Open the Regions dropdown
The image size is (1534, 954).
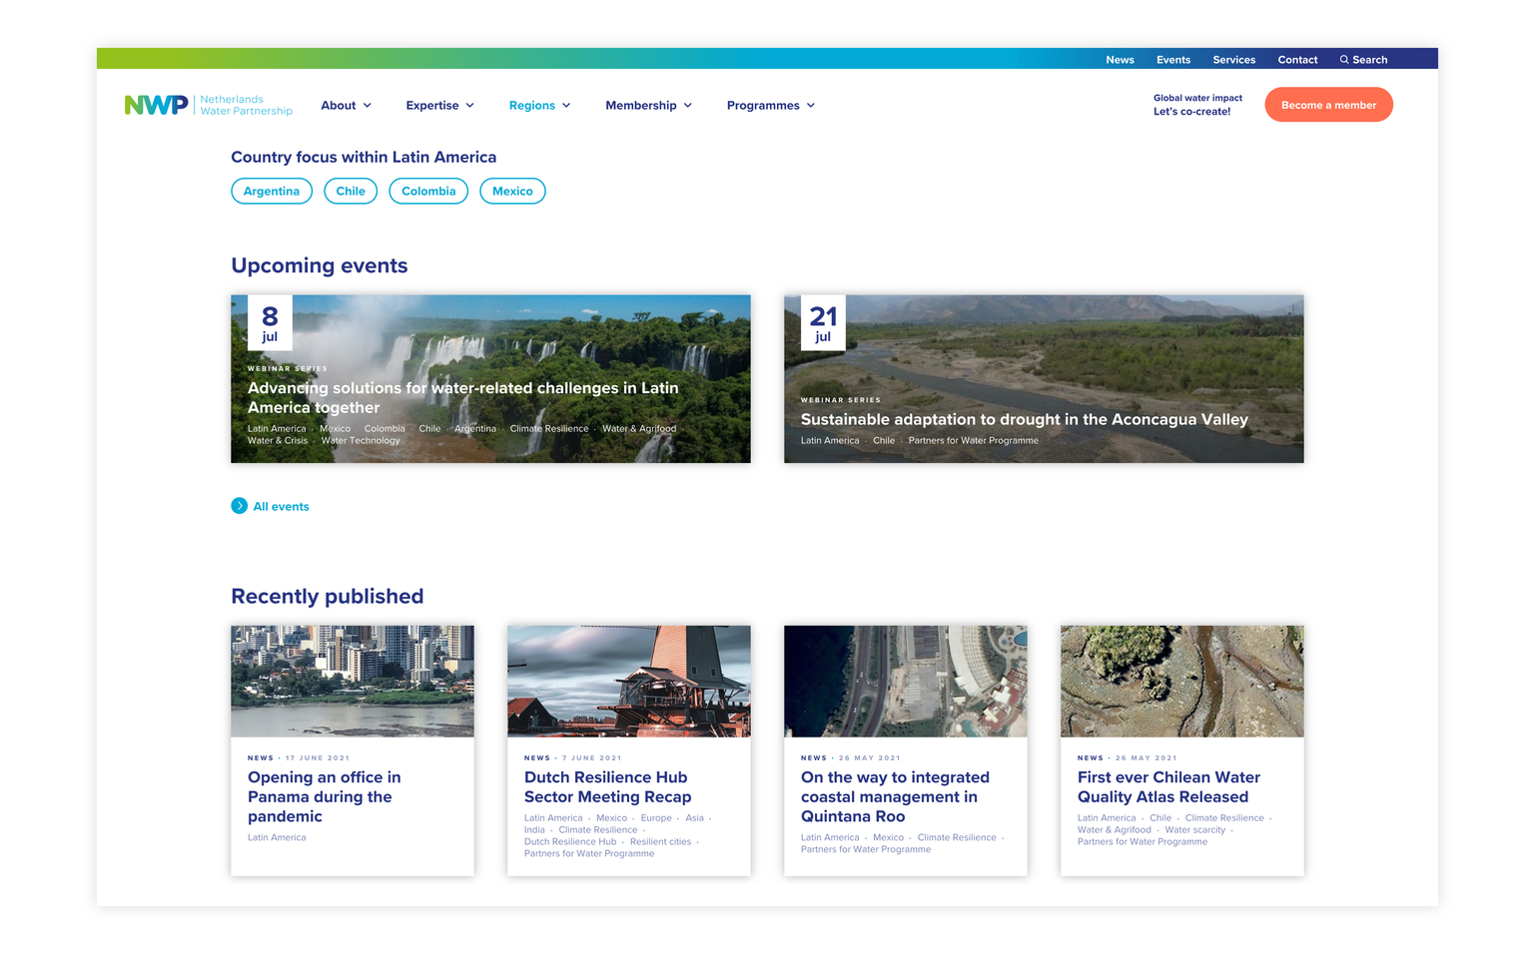click(539, 105)
